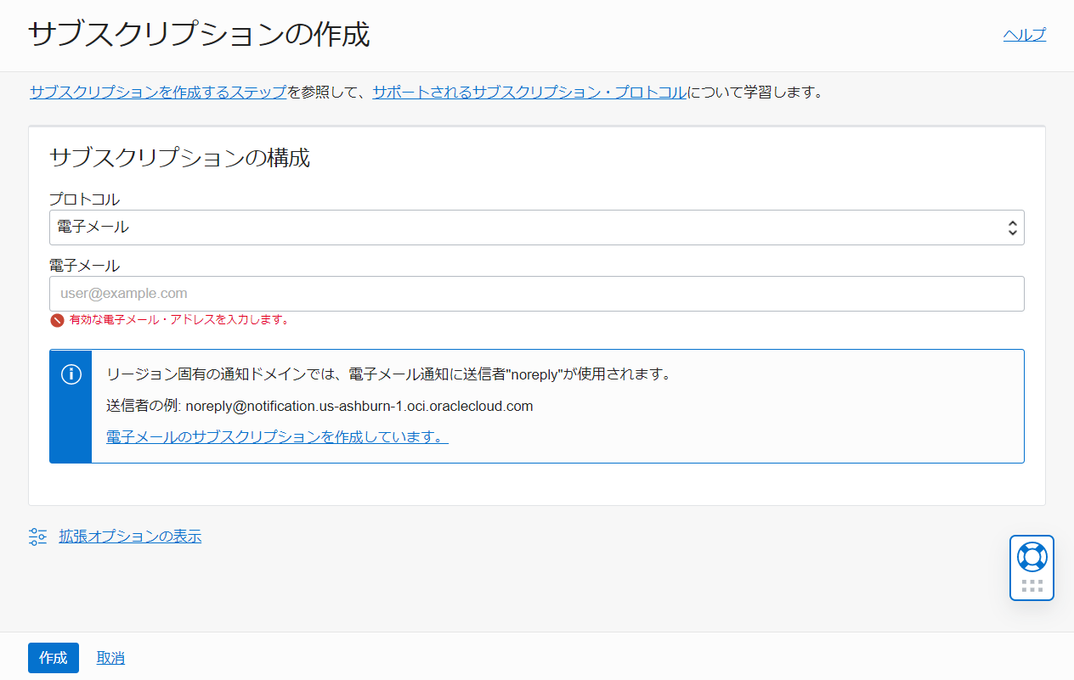Click the red error icon below the email field
1074x680 pixels.
point(56,321)
